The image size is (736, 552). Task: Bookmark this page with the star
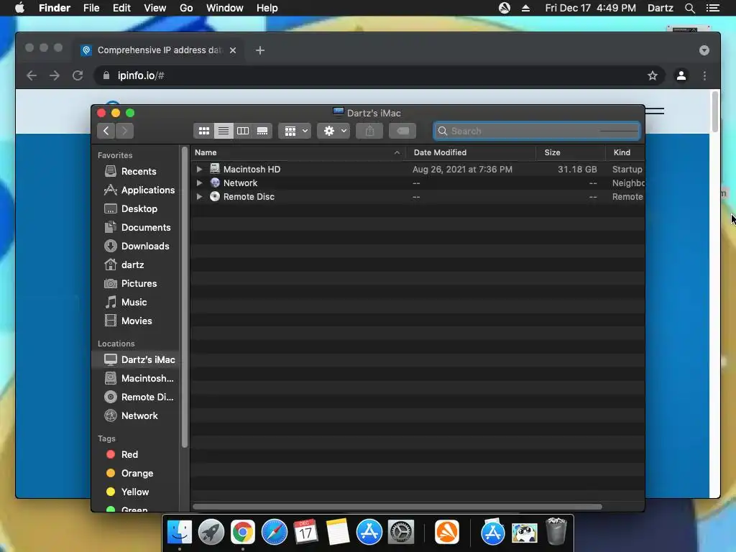click(653, 75)
